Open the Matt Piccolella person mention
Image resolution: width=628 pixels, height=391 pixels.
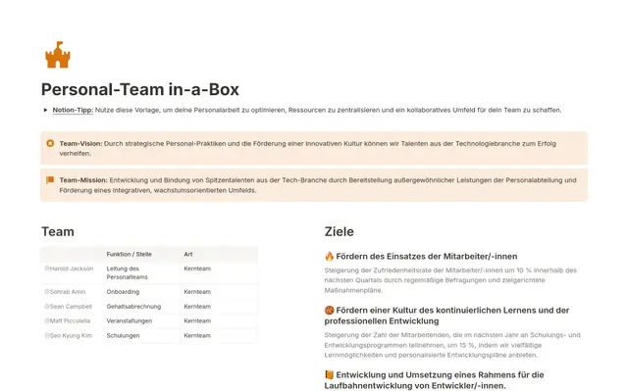coord(68,320)
